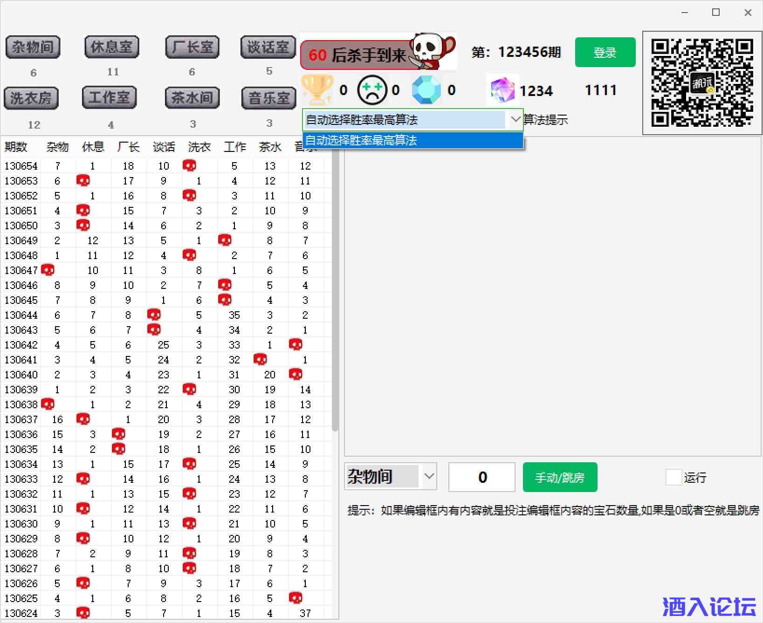Screen dimensions: 763x623
Task: Select the 杂物间 room button
Action: pyautogui.click(x=33, y=47)
